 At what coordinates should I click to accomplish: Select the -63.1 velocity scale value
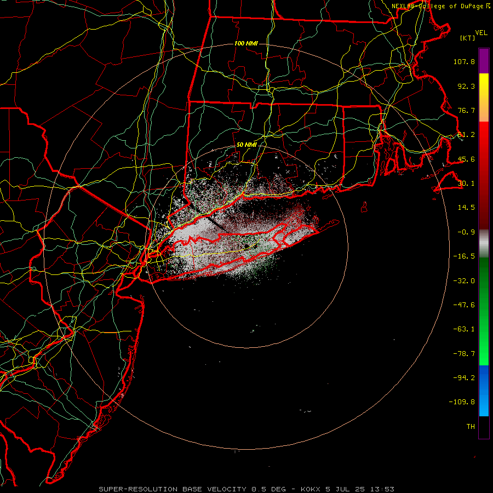(x=464, y=329)
